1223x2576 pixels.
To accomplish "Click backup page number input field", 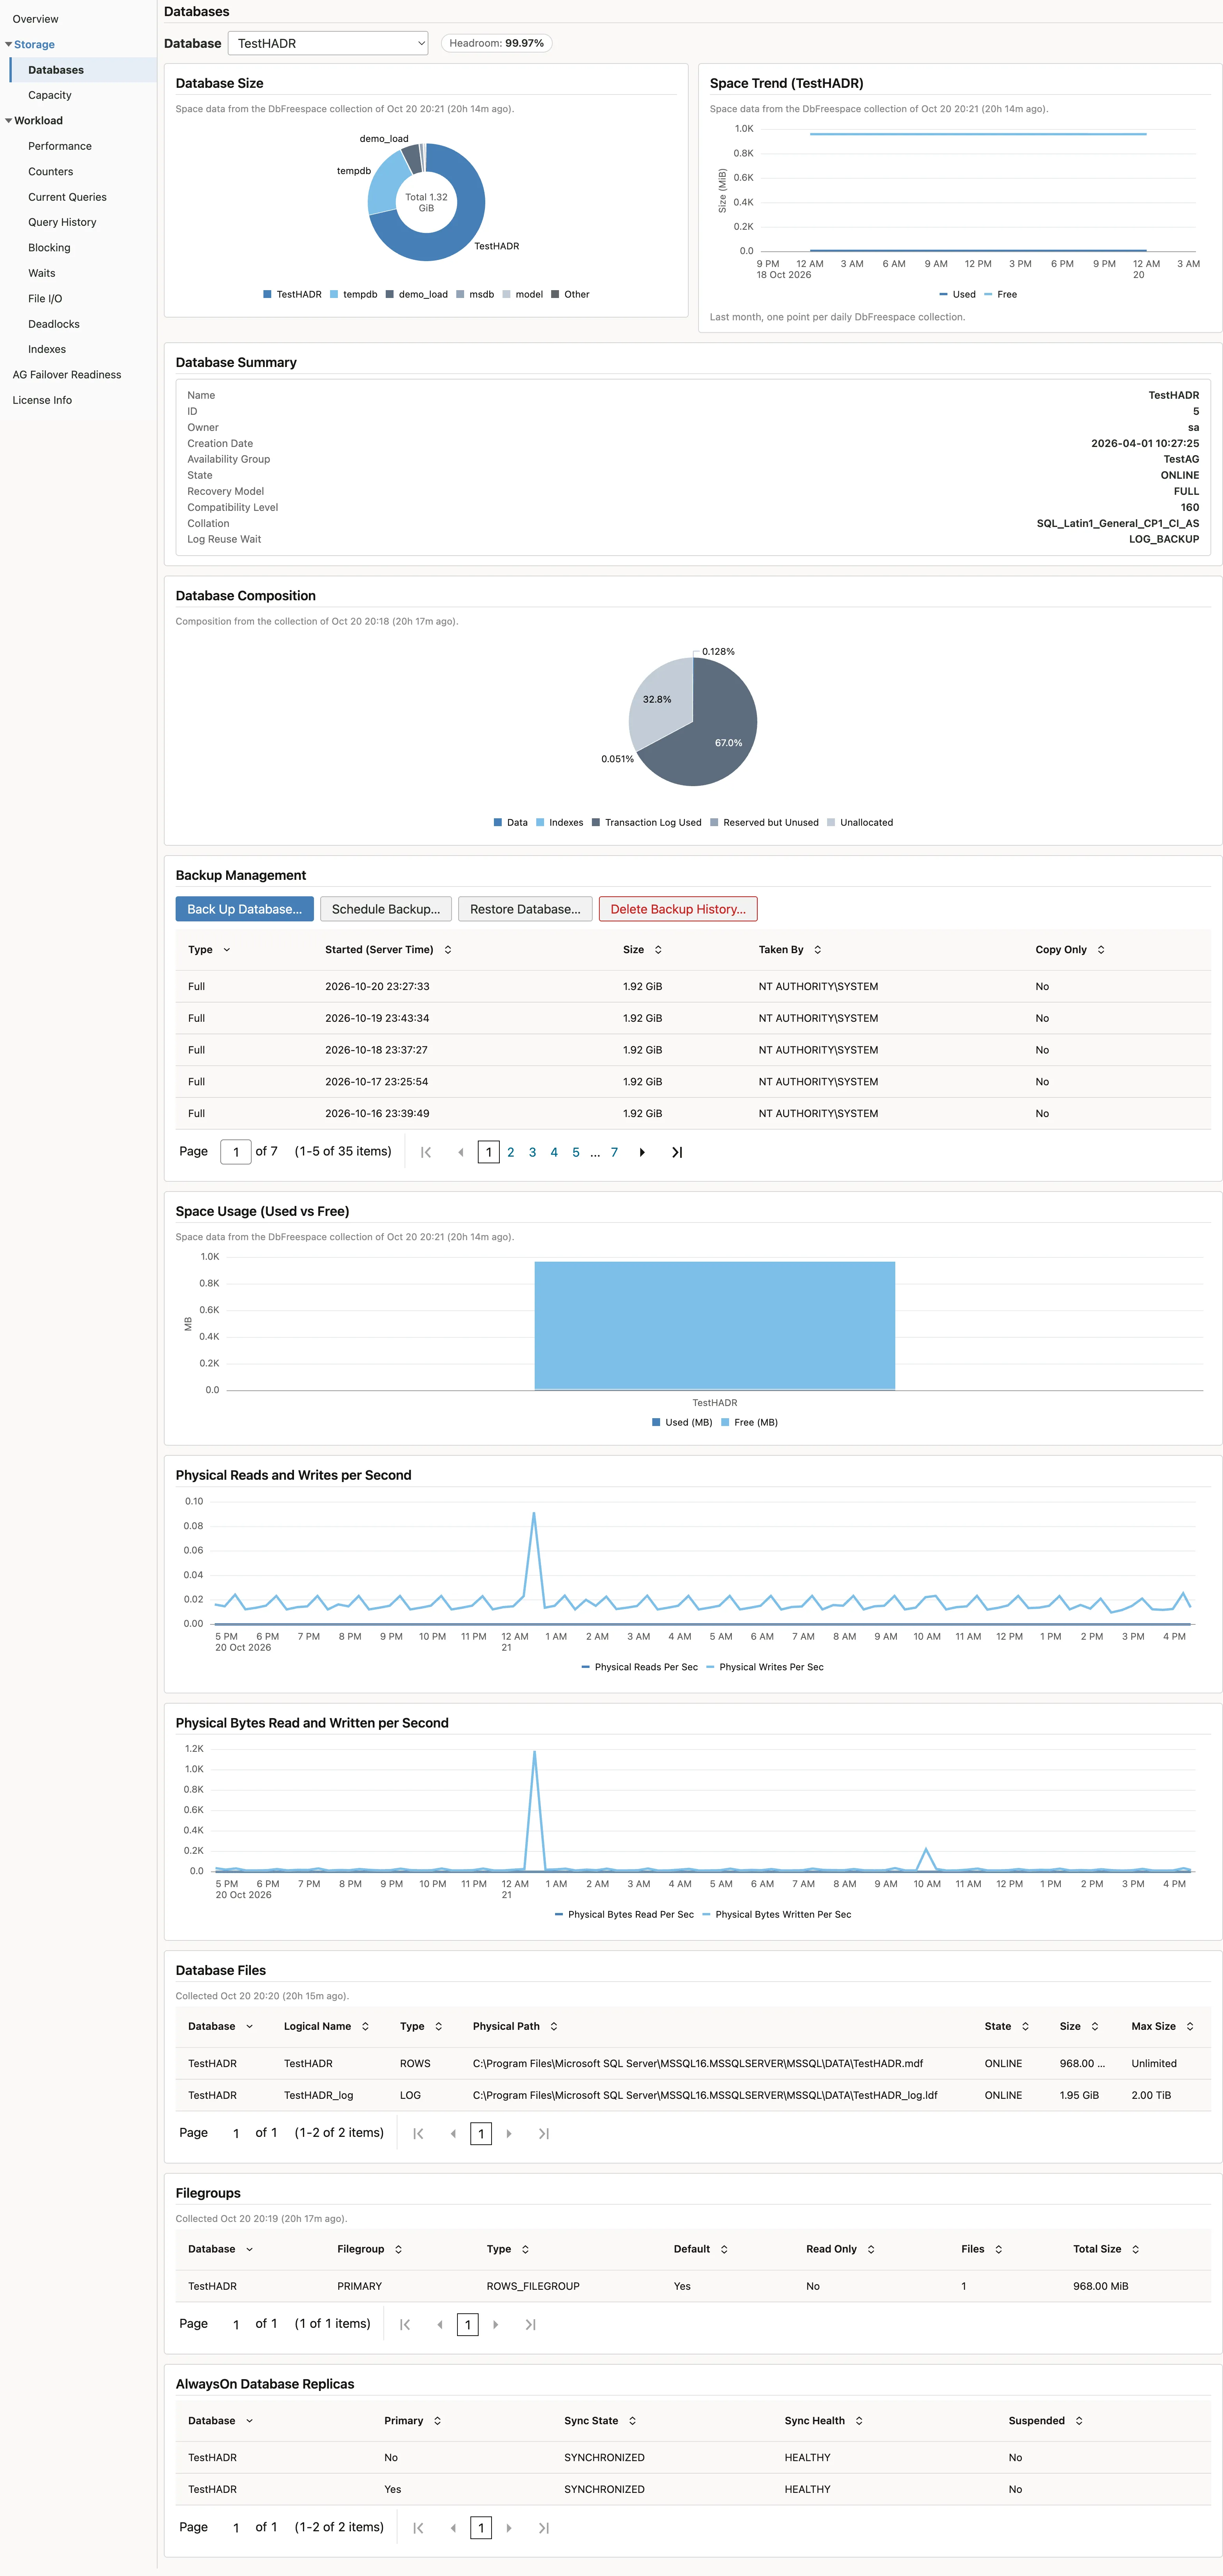I will point(236,1152).
